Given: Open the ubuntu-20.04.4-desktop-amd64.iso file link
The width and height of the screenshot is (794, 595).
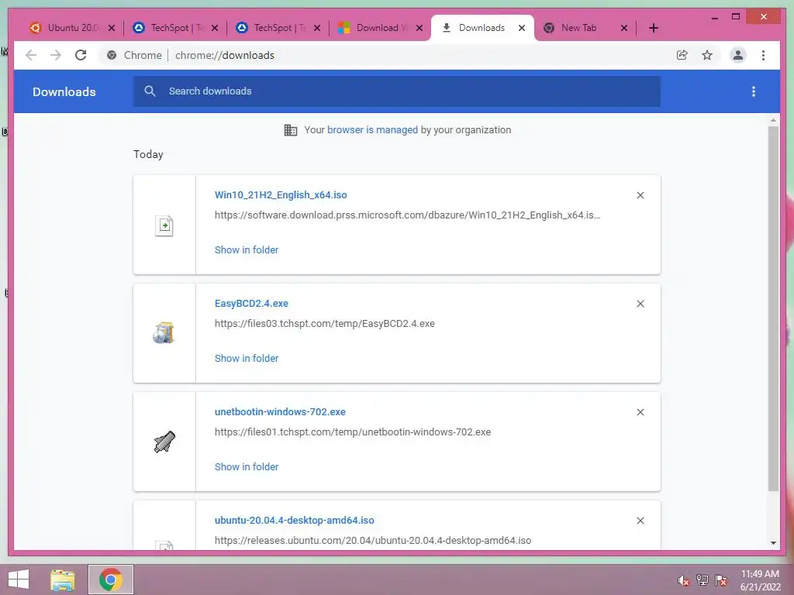Looking at the screenshot, I should click(294, 520).
